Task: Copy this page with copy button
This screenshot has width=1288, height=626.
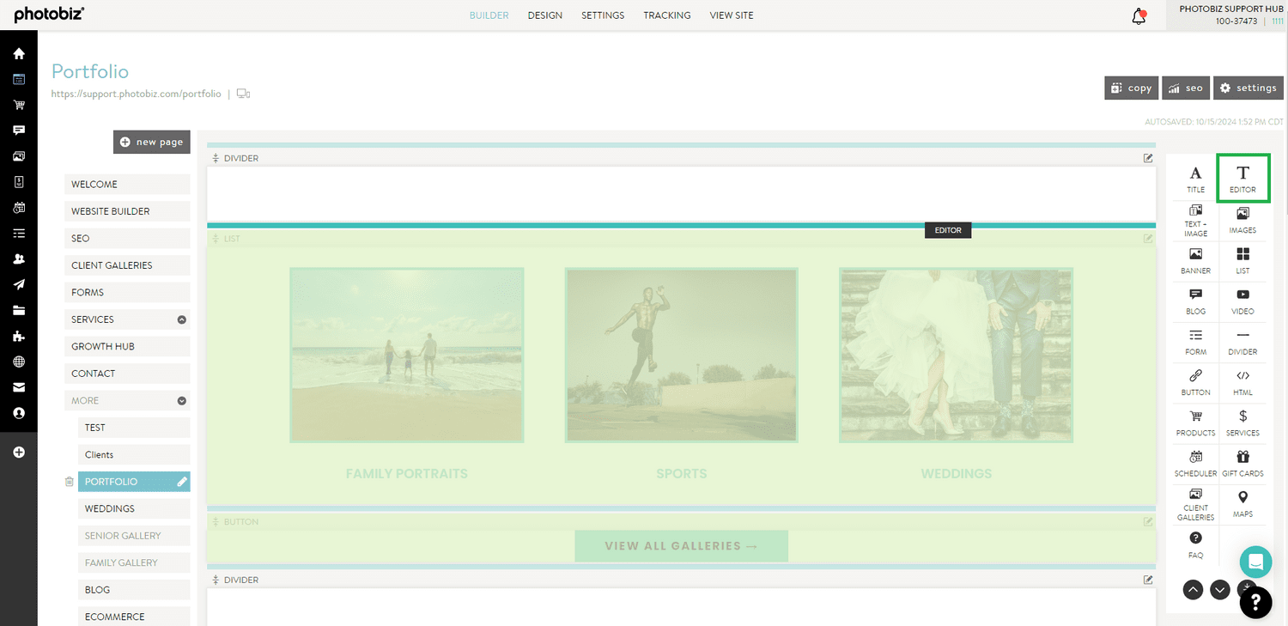Action: [1131, 88]
